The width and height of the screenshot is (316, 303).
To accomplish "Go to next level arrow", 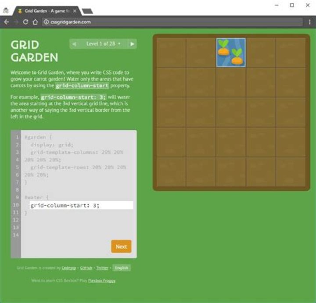I will (x=132, y=44).
